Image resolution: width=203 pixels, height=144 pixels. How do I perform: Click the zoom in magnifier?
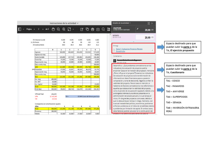coord(64,29)
